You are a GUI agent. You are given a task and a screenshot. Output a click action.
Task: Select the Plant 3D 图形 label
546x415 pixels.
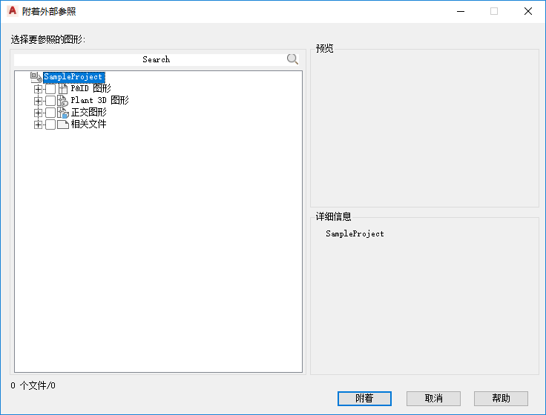[99, 101]
